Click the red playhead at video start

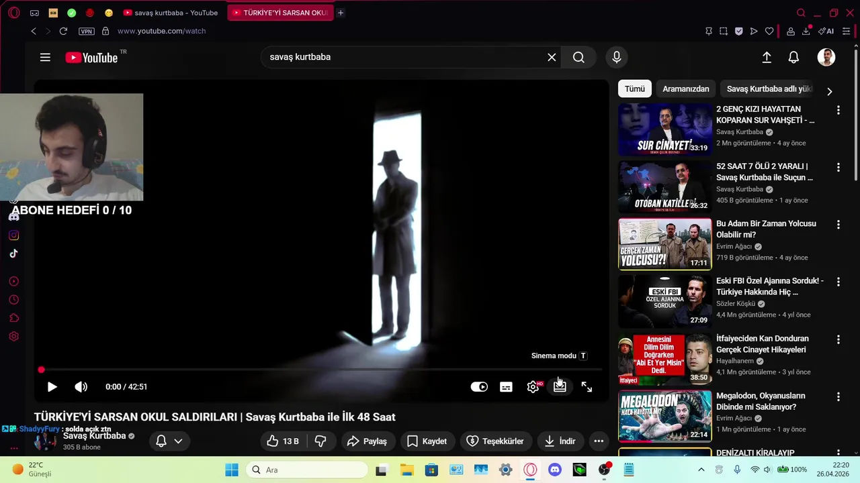tap(41, 370)
